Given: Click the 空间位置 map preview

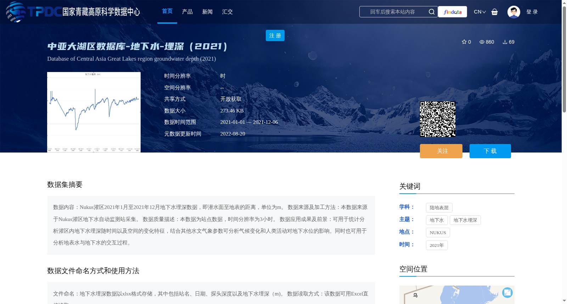Looking at the screenshot, I should coord(457,295).
